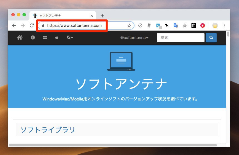The image size is (239, 155).
Task: Open the Chrome profile avatar
Action: click(215, 25)
